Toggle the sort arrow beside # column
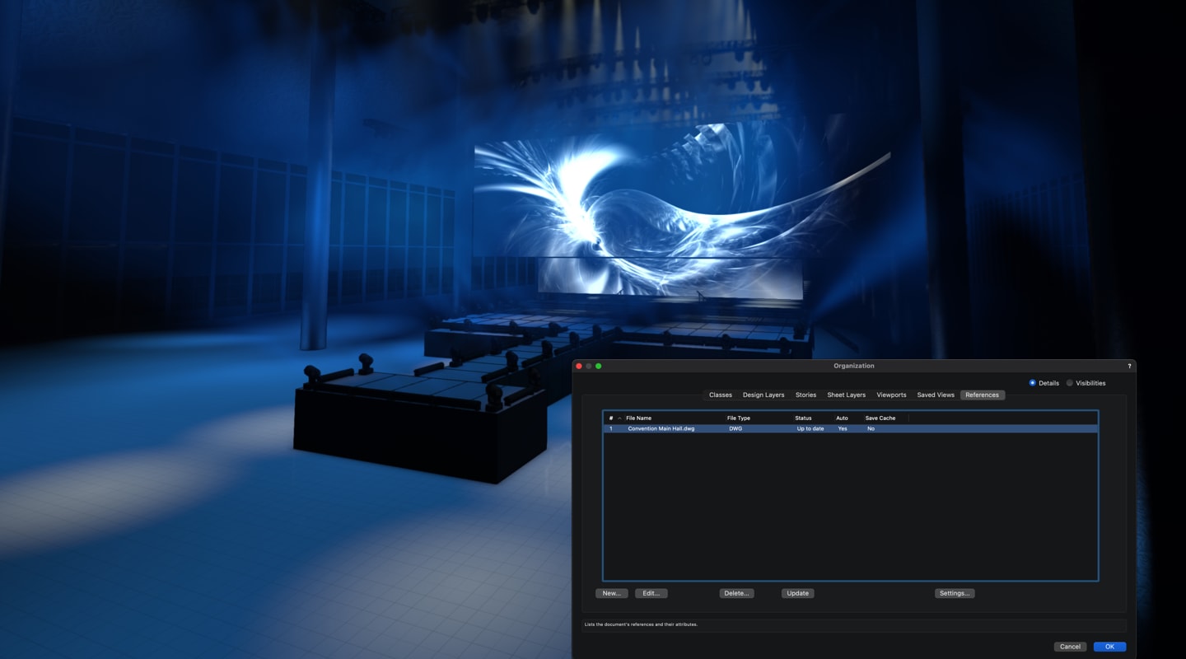The height and width of the screenshot is (659, 1186). point(619,418)
